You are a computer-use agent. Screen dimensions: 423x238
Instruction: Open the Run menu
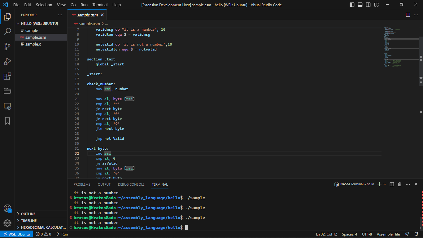point(84,5)
